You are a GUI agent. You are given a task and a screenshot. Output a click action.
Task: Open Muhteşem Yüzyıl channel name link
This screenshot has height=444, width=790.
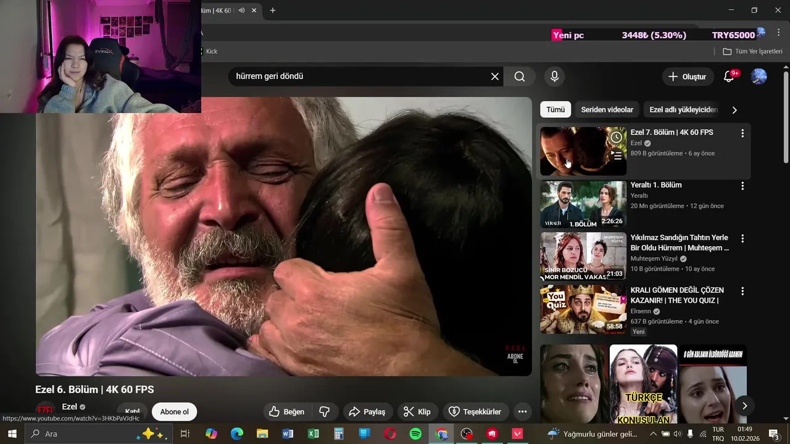click(x=654, y=259)
